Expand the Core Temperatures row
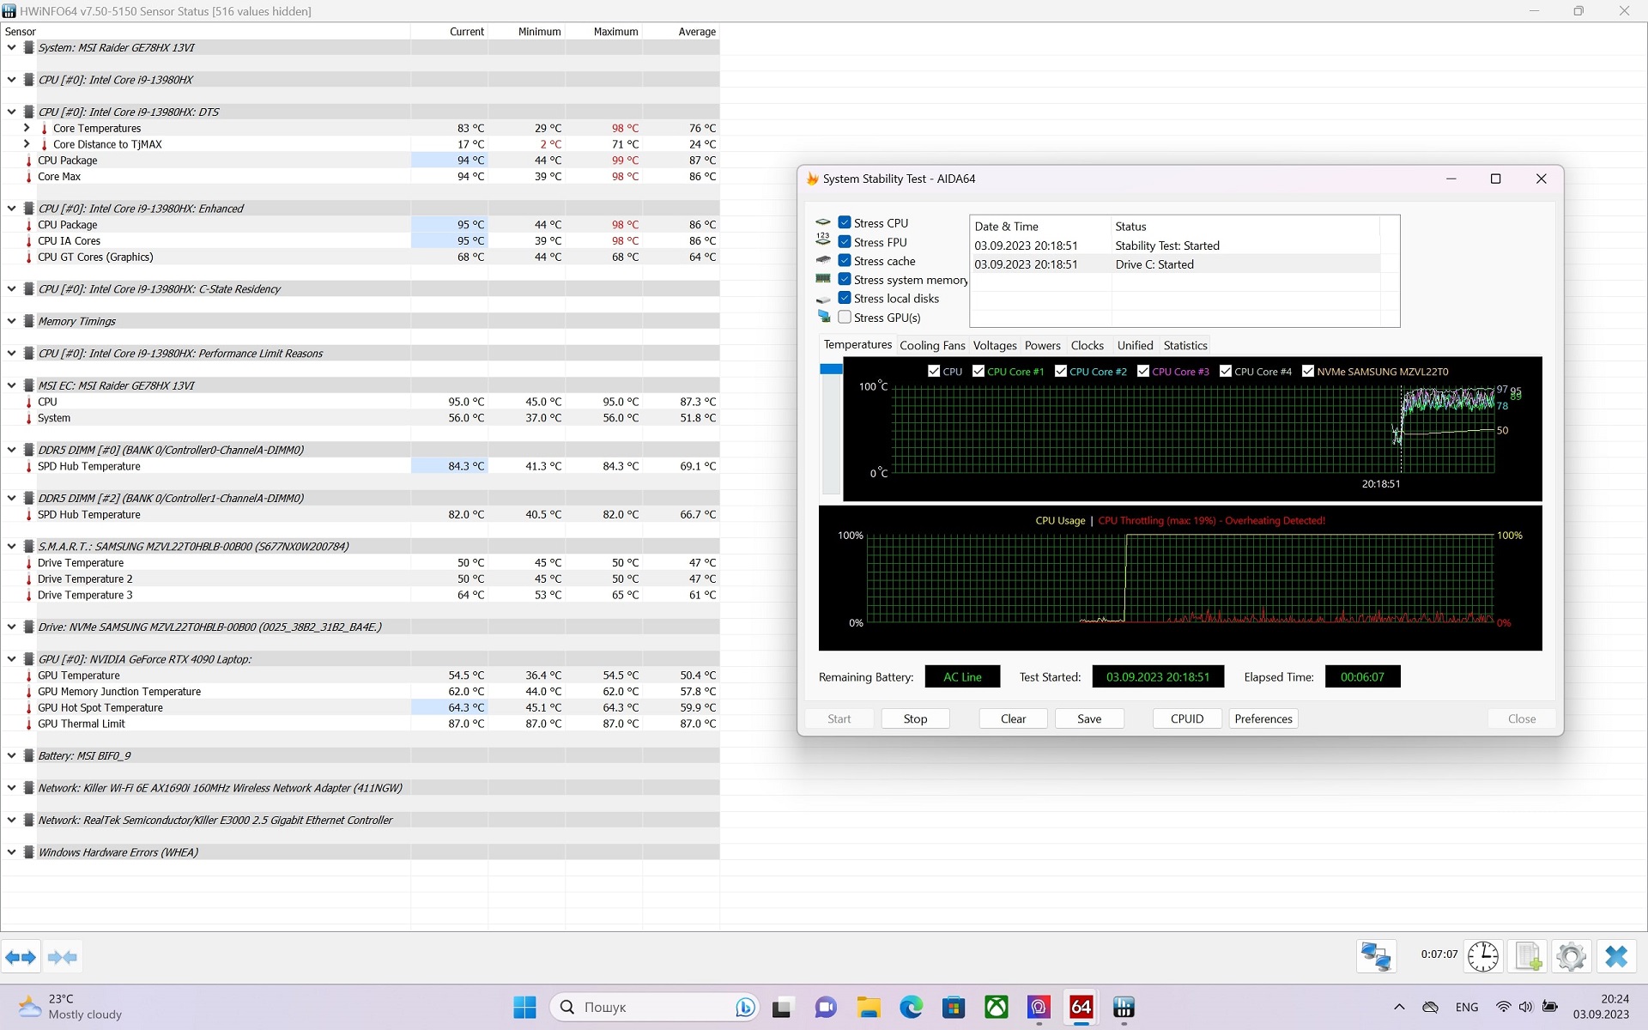Image resolution: width=1648 pixels, height=1030 pixels. coord(27,128)
